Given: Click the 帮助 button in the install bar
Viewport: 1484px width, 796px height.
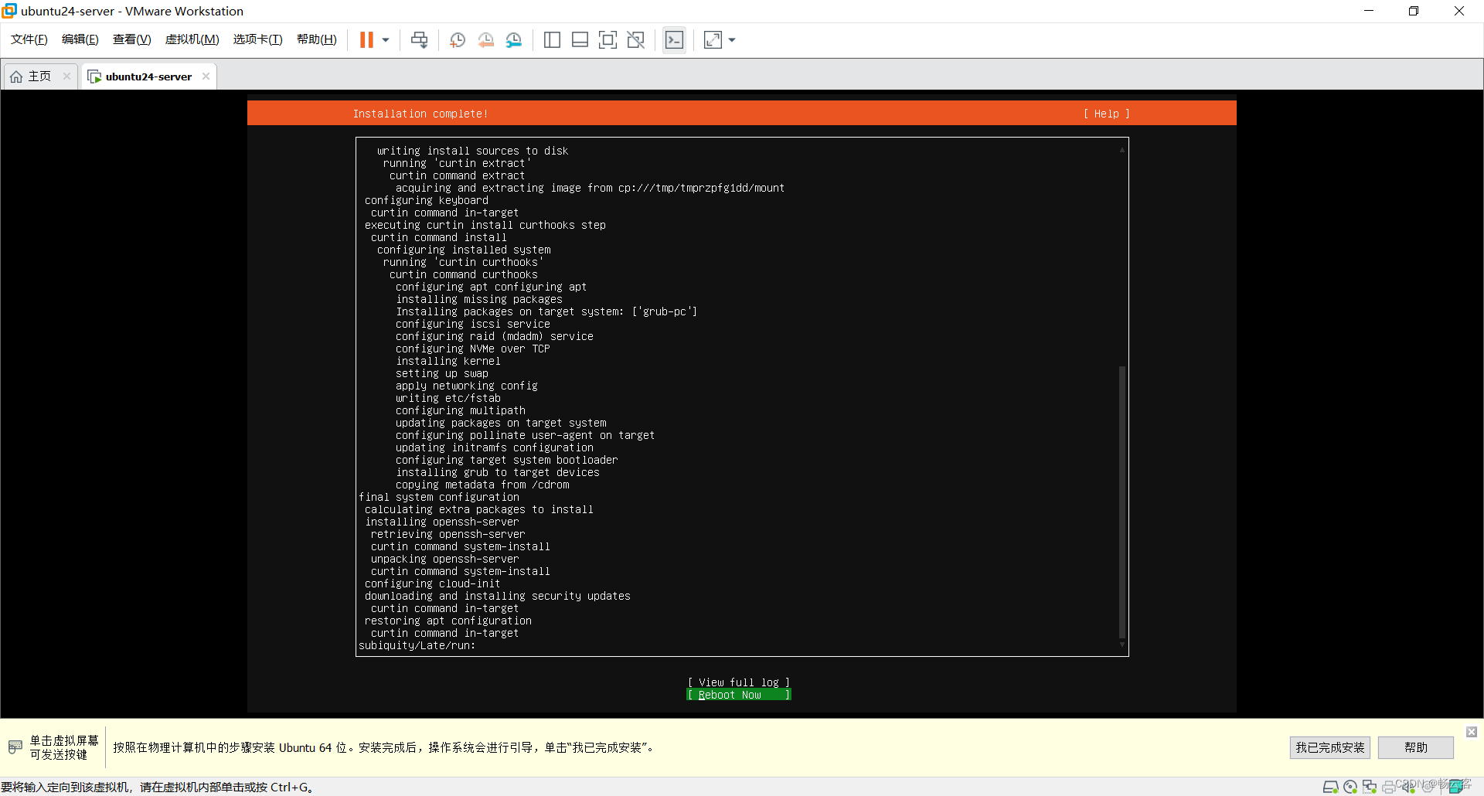Looking at the screenshot, I should 1416,747.
